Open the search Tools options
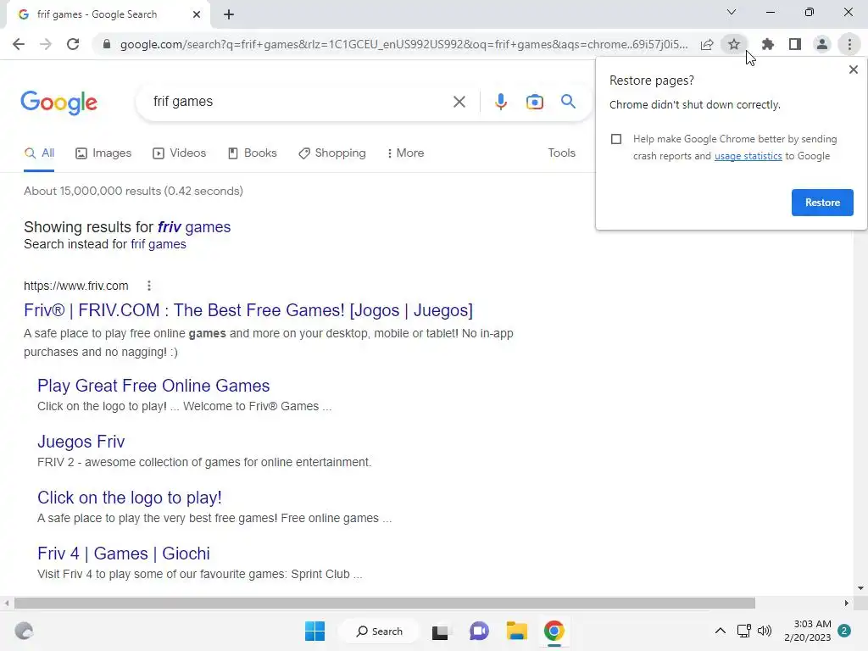Viewport: 868px width, 651px height. 561,153
